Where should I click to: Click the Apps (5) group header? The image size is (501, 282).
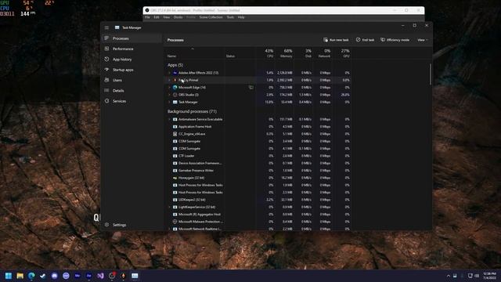coord(175,65)
